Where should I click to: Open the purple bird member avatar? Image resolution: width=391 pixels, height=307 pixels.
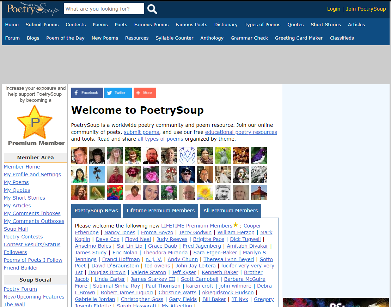click(258, 156)
